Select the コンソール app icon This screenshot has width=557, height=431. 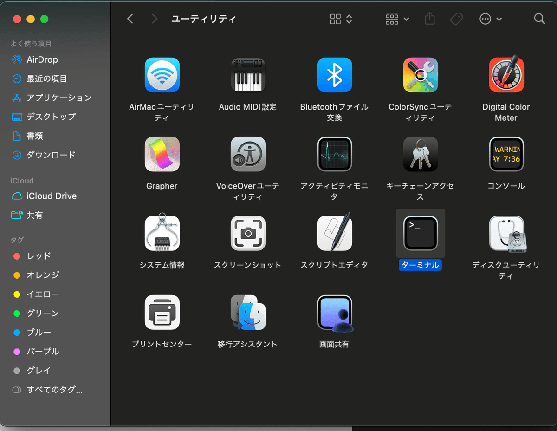coord(506,154)
